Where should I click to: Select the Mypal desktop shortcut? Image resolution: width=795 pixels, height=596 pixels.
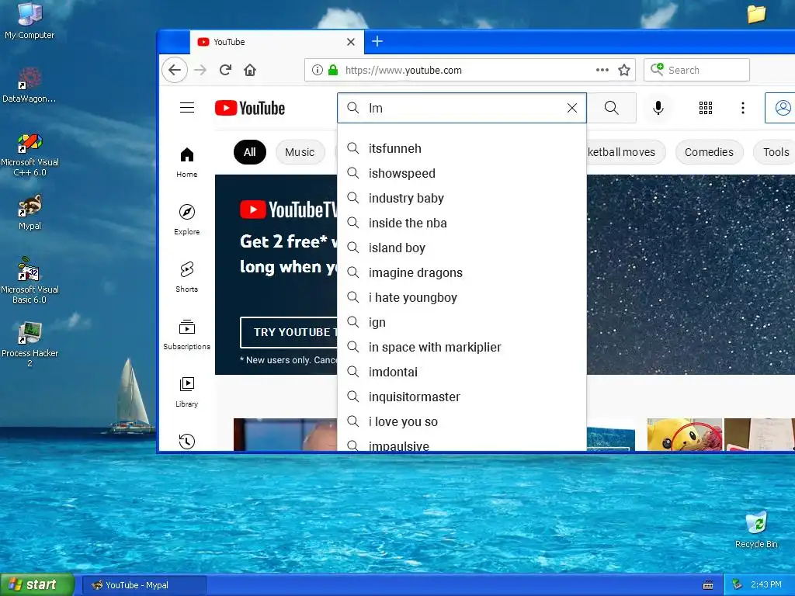click(x=30, y=213)
